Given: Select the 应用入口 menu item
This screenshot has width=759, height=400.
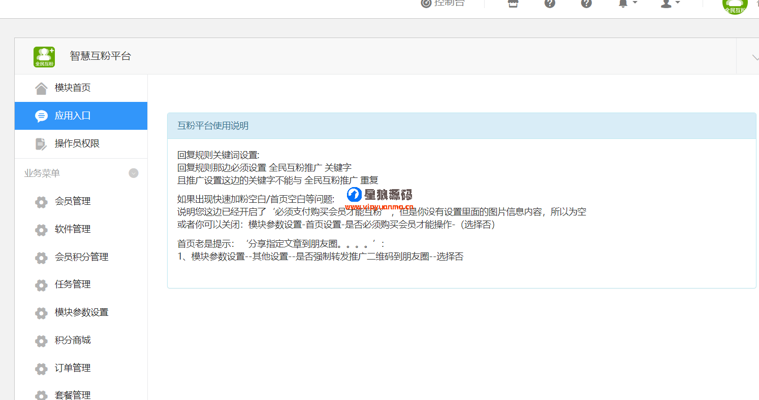Looking at the screenshot, I should [x=81, y=116].
